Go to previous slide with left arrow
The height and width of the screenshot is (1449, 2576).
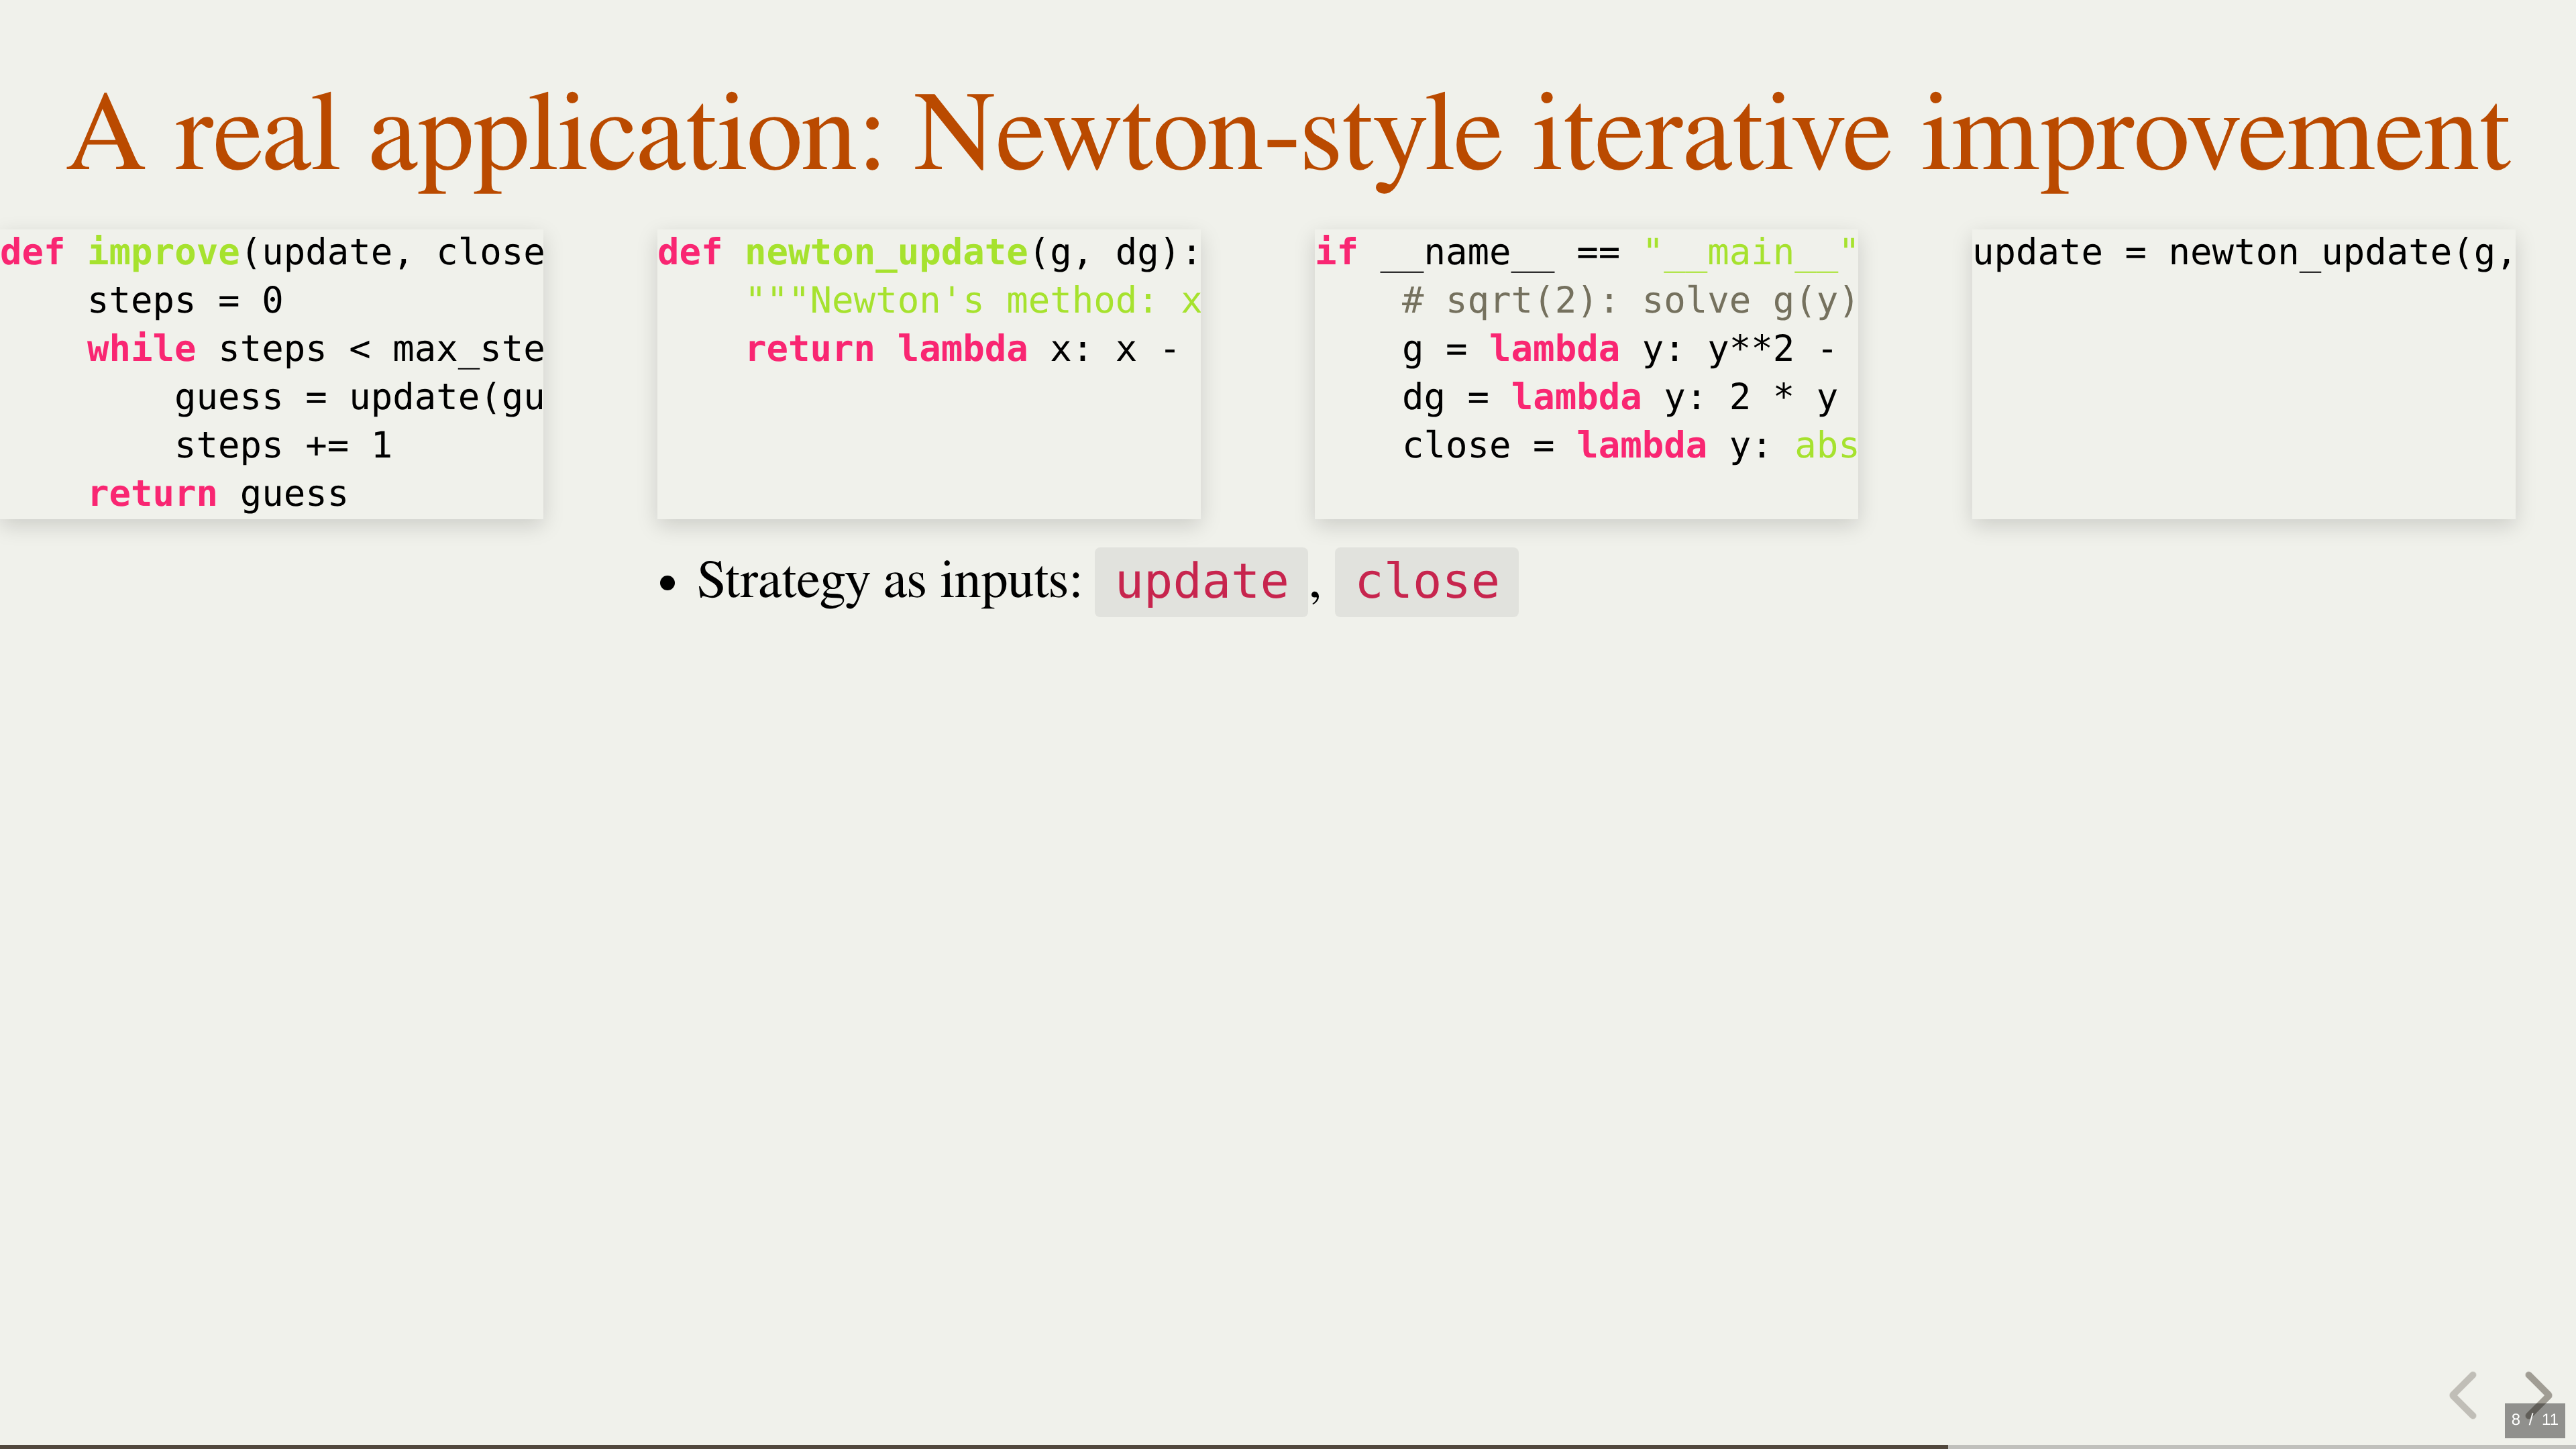click(x=2464, y=1394)
